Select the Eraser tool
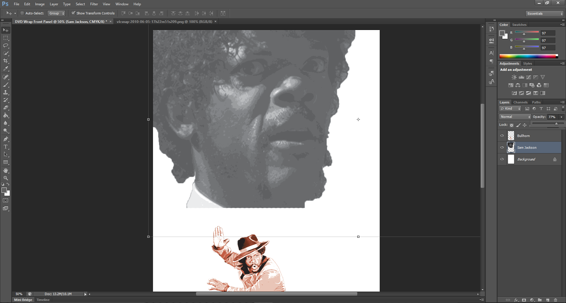Viewport: 566px width, 303px height. click(6, 108)
